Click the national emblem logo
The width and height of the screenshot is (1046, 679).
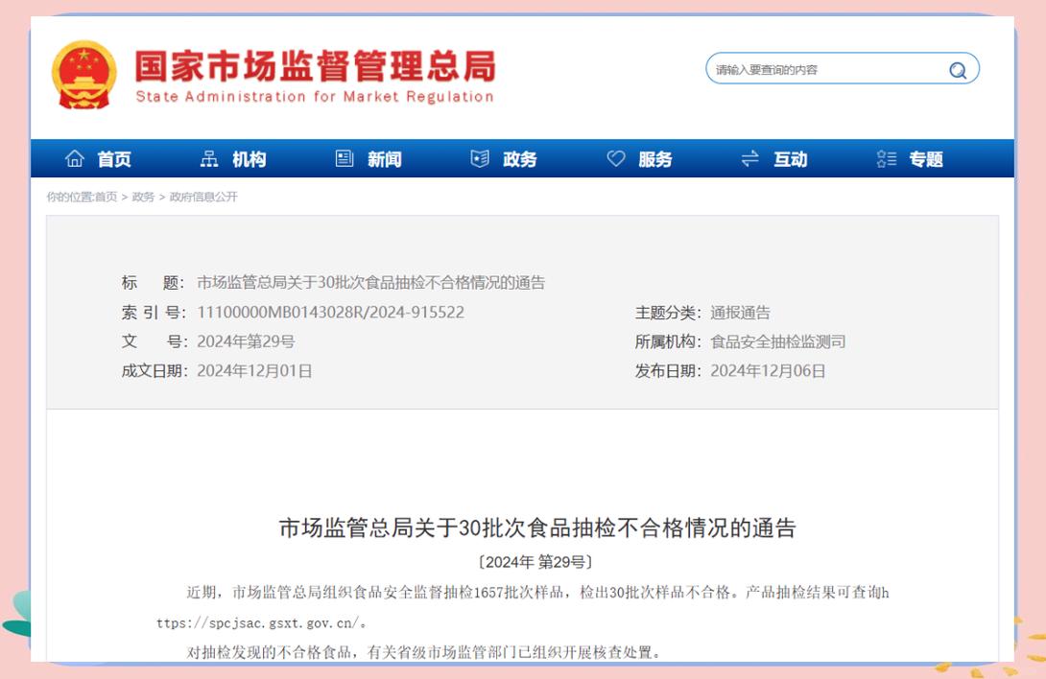(x=84, y=75)
